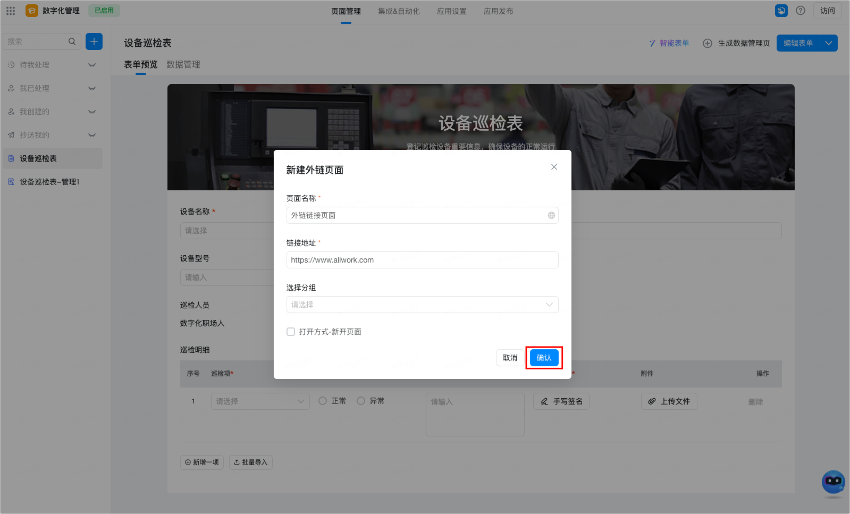Open the 应用发布 tab
Image resolution: width=850 pixels, height=514 pixels.
coord(499,11)
